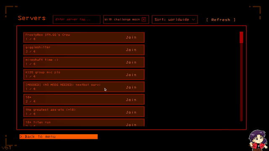Join 'the greatest ass-ets (+18)' server

[x=131, y=112]
